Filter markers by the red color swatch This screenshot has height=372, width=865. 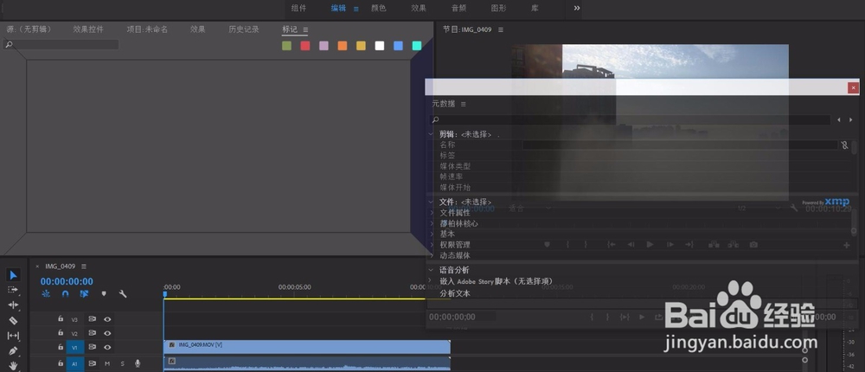(x=305, y=46)
